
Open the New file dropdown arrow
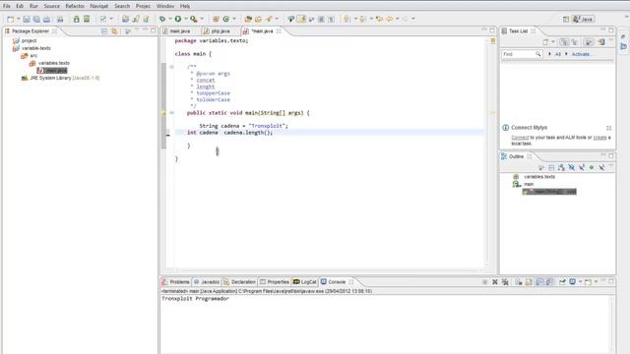18,19
